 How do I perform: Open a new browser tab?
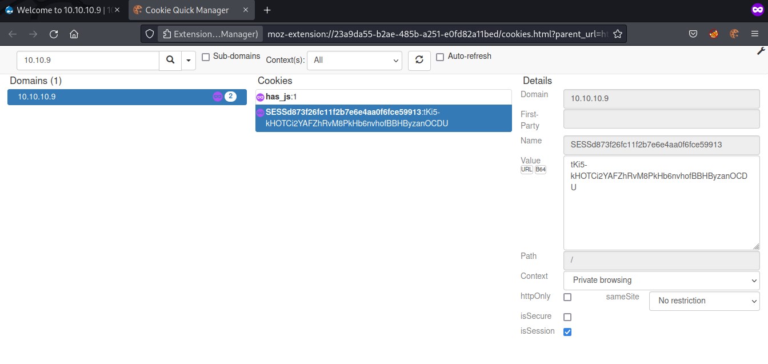(x=267, y=10)
